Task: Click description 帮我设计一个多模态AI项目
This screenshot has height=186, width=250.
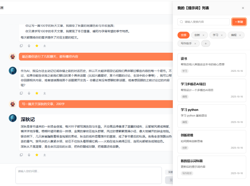Action: tap(197, 90)
